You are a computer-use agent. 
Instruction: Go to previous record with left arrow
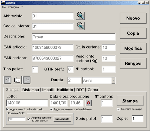(x=8, y=80)
